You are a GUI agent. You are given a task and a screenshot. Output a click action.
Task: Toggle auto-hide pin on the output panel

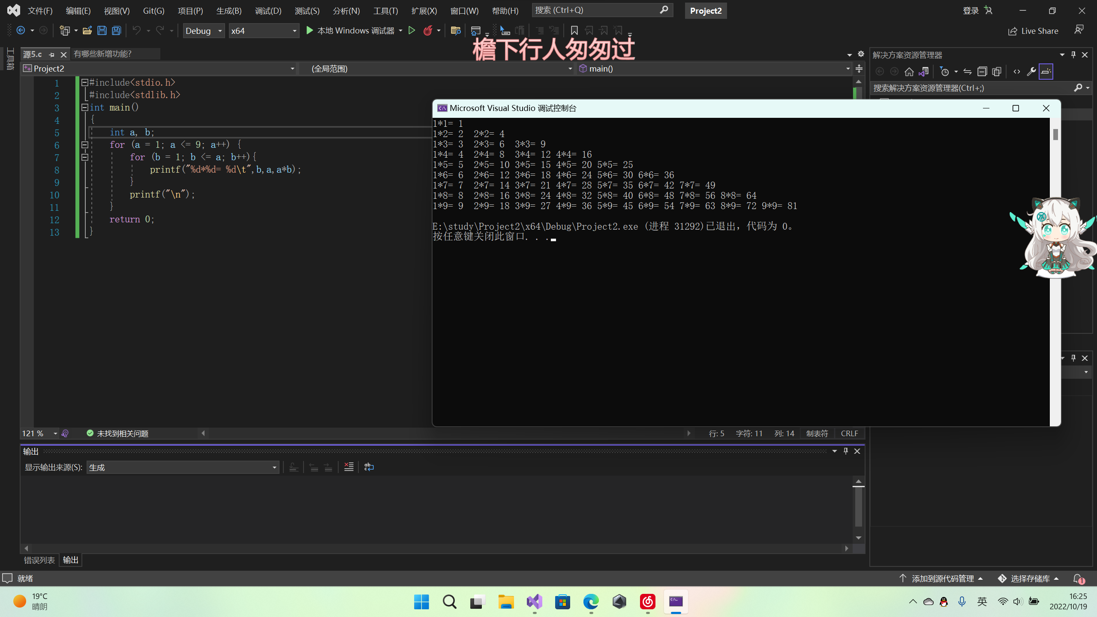[x=846, y=451]
